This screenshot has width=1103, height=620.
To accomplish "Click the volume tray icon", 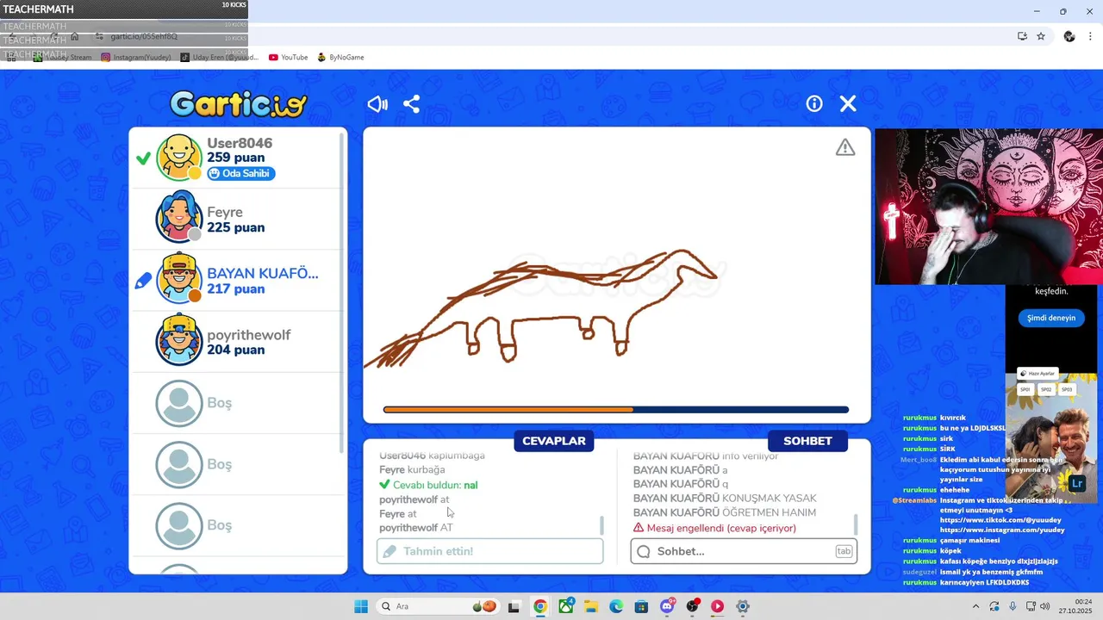I will 1045,606.
